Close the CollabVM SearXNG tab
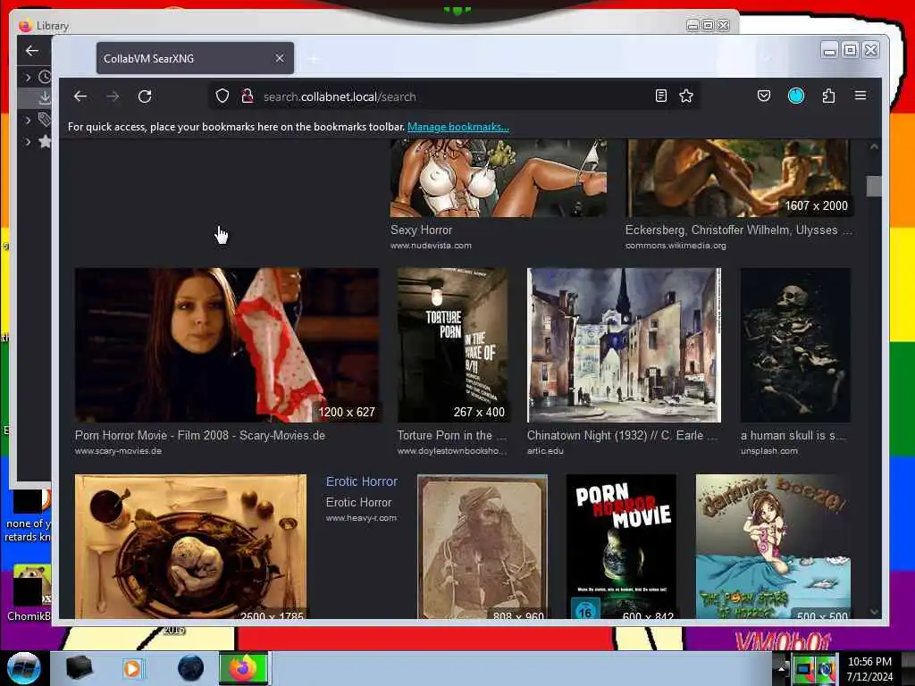The width and height of the screenshot is (915, 686). point(280,58)
